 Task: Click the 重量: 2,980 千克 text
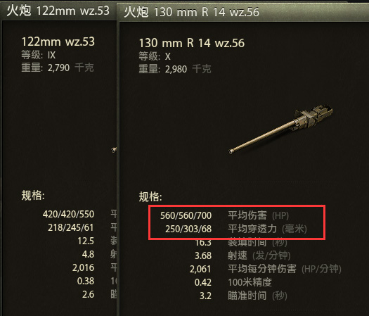(x=175, y=69)
